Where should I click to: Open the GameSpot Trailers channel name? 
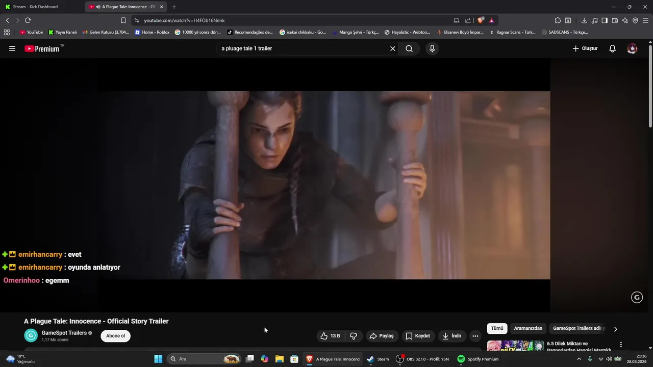(x=64, y=333)
